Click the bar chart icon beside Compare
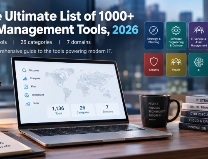 [x=25, y=78]
